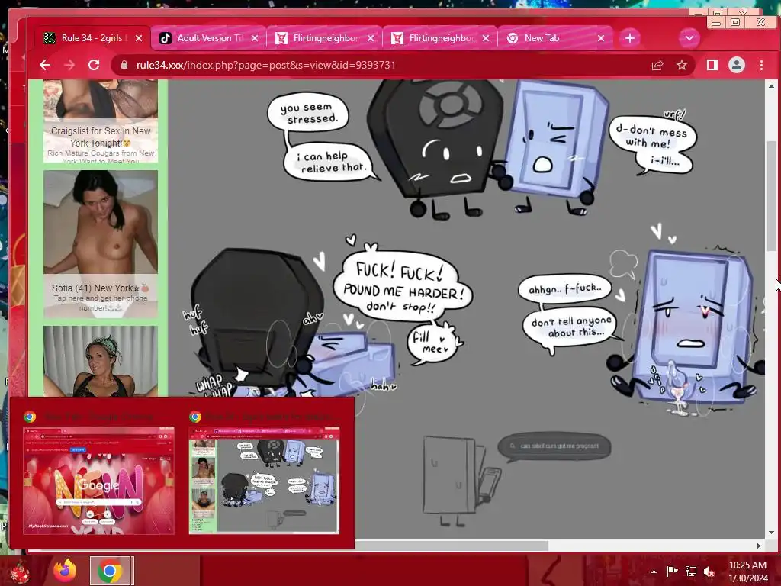Click the scrollbar up arrow

pos(771,87)
